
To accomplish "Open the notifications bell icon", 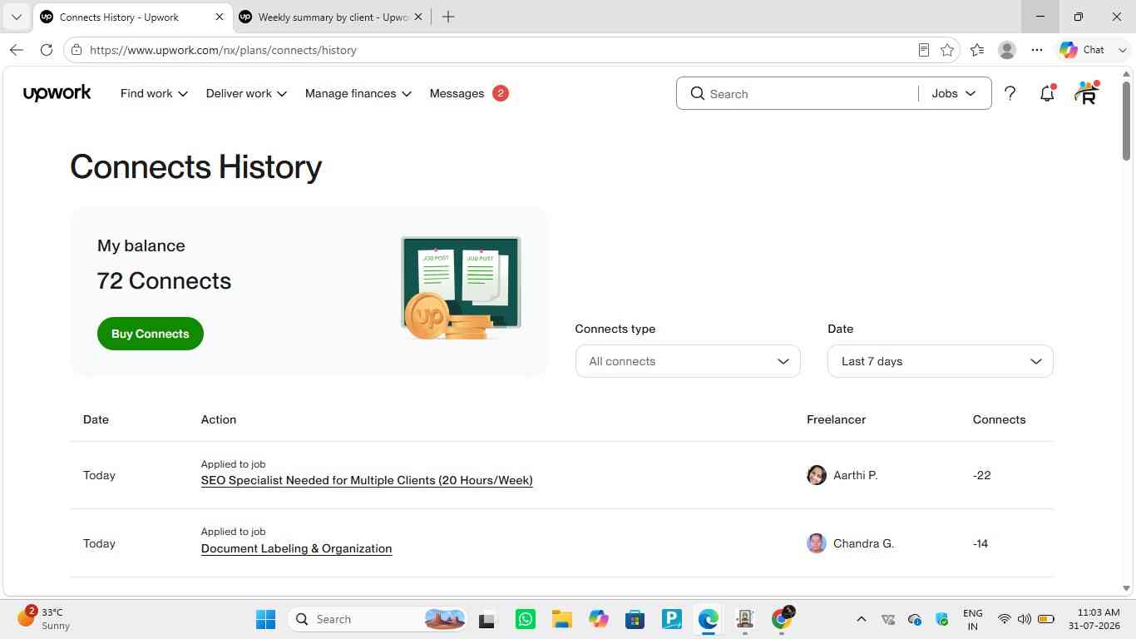I will coord(1047,93).
